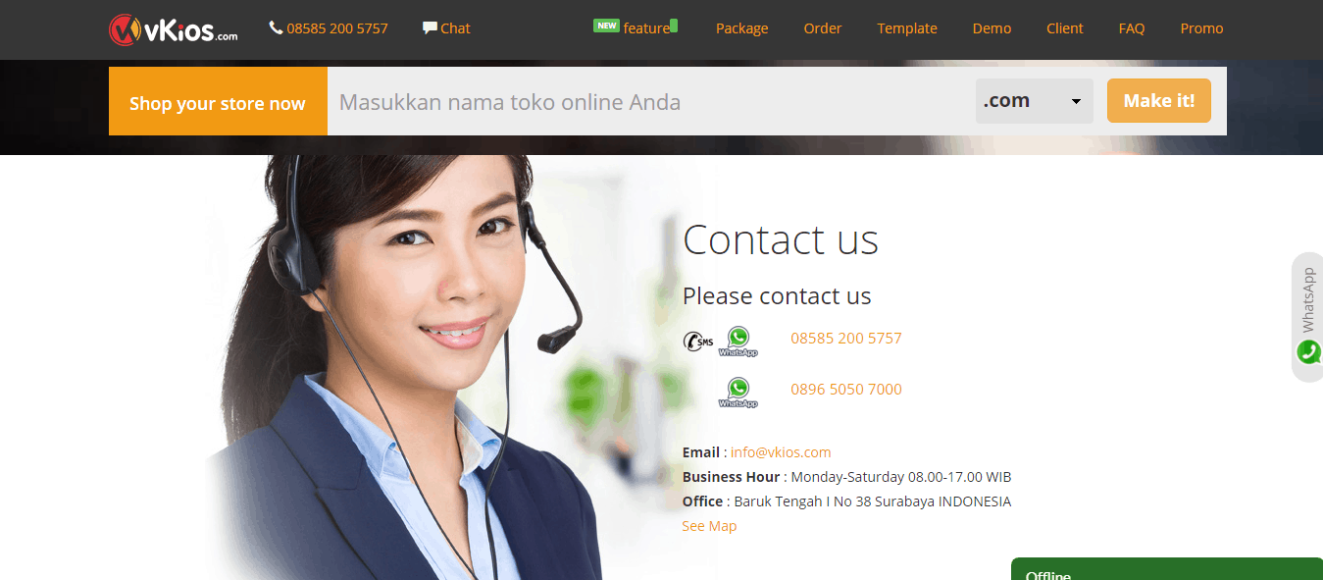
Task: Select the Promo menu item
Action: point(1201,28)
